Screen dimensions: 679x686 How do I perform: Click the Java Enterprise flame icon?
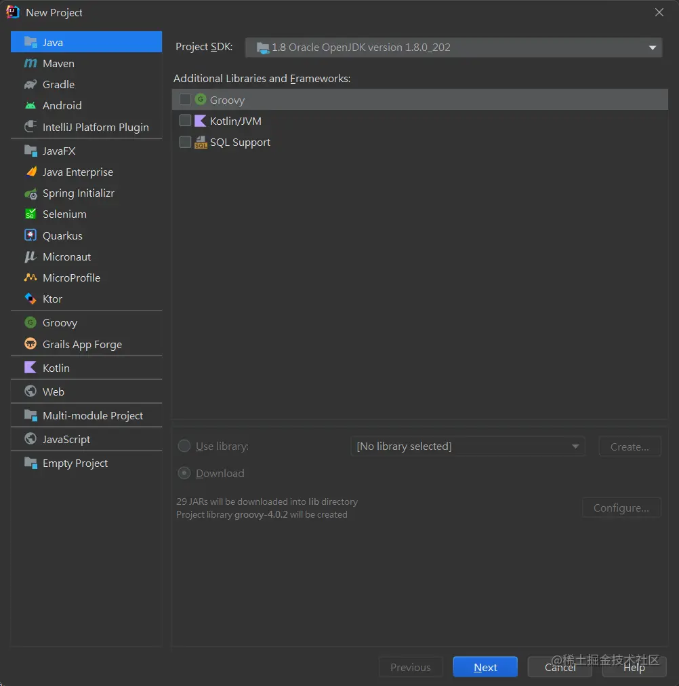coord(30,172)
